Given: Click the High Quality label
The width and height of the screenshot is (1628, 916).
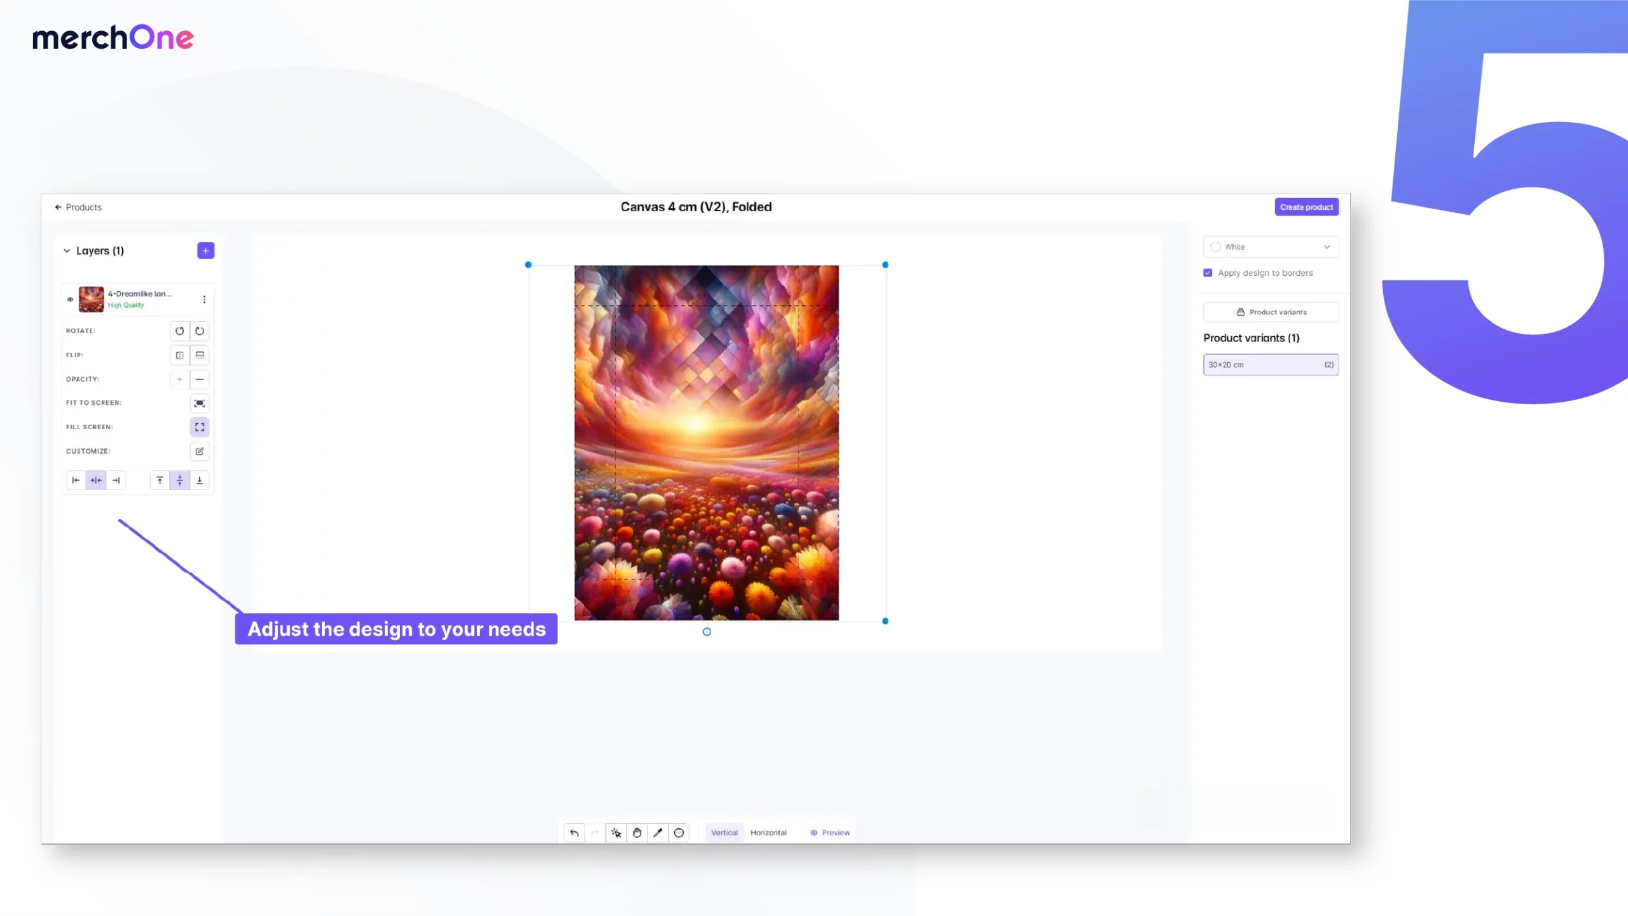Looking at the screenshot, I should (126, 305).
